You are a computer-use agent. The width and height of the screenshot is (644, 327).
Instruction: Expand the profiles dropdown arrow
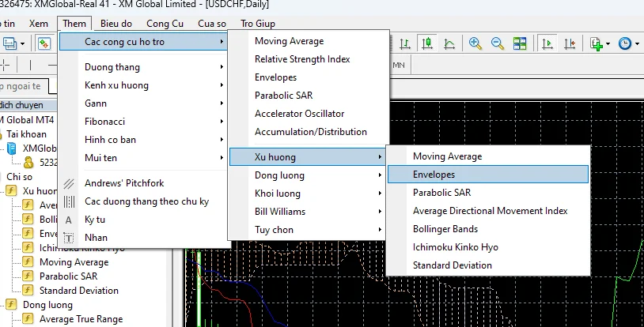coord(22,43)
